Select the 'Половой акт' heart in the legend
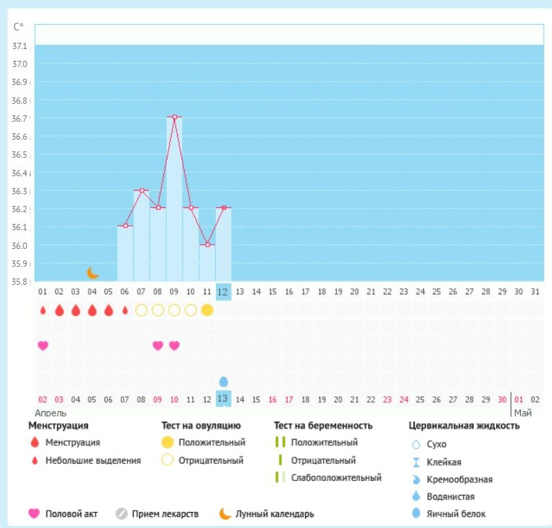Image resolution: width=552 pixels, height=528 pixels. pyautogui.click(x=33, y=513)
